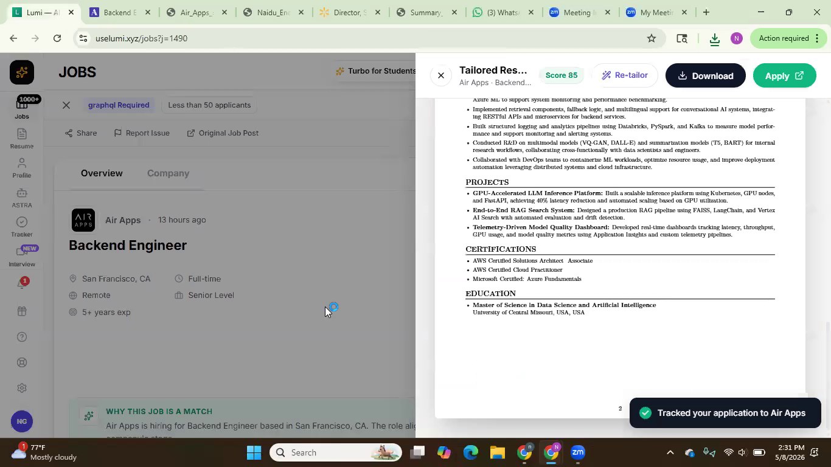Switch to Meeting browser tab
The height and width of the screenshot is (467, 831).
pyautogui.click(x=579, y=12)
